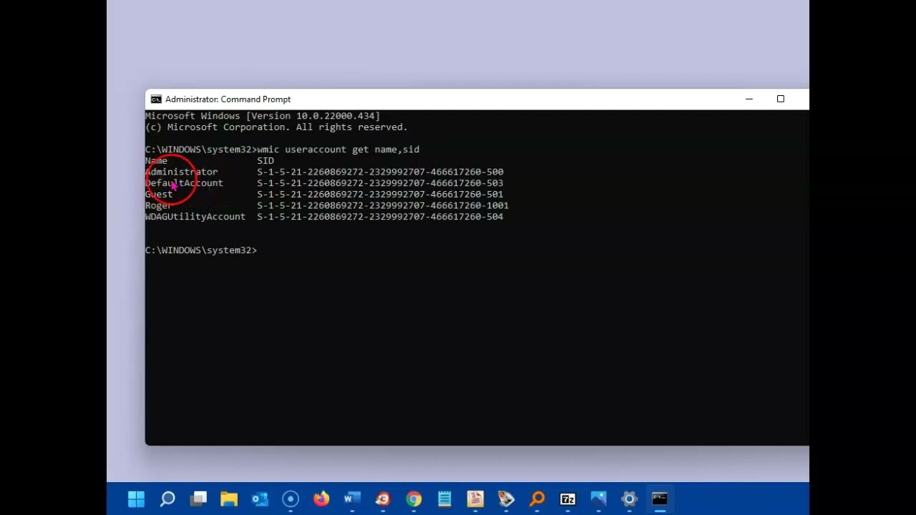Open taskbar Search magnifier
Image resolution: width=916 pixels, height=515 pixels.
click(167, 499)
